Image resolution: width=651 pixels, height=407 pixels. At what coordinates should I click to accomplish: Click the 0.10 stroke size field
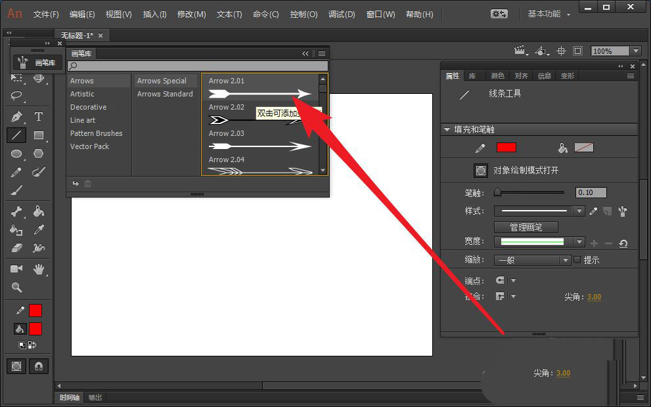coord(591,192)
